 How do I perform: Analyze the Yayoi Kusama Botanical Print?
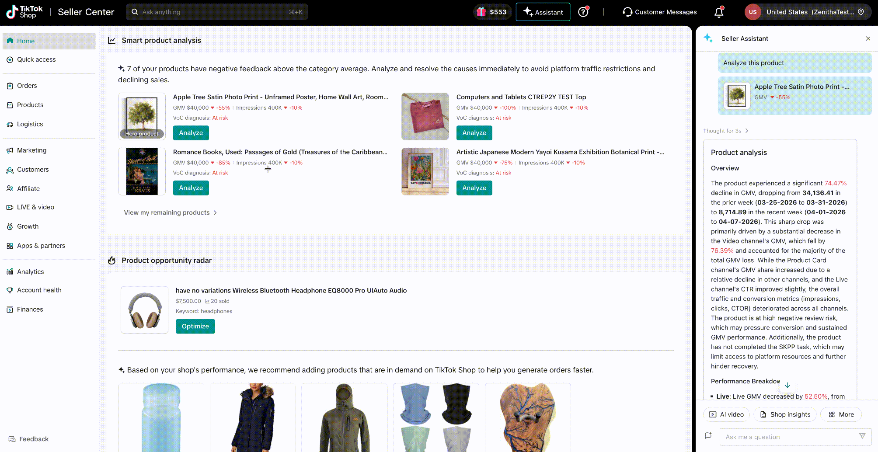[474, 188]
